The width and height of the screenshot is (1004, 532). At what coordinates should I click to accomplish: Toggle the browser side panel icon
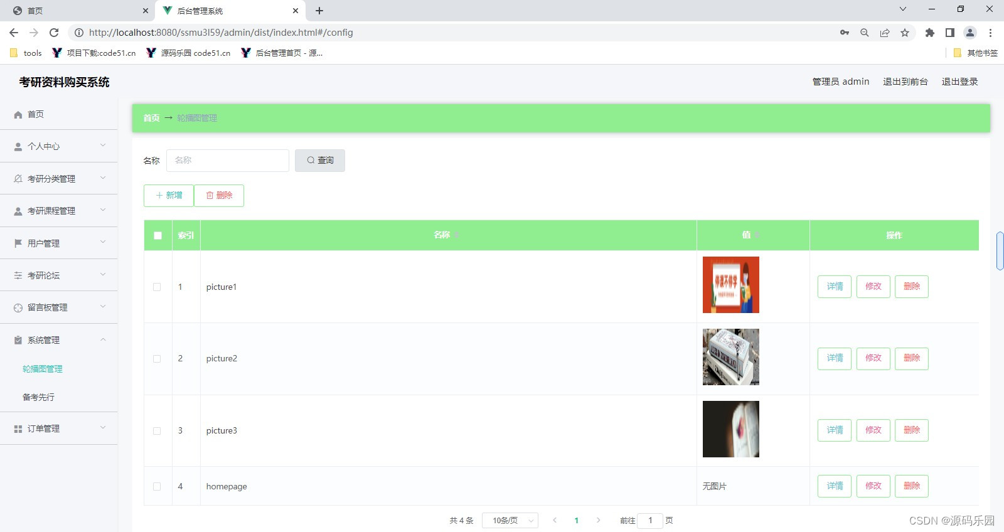click(x=950, y=33)
